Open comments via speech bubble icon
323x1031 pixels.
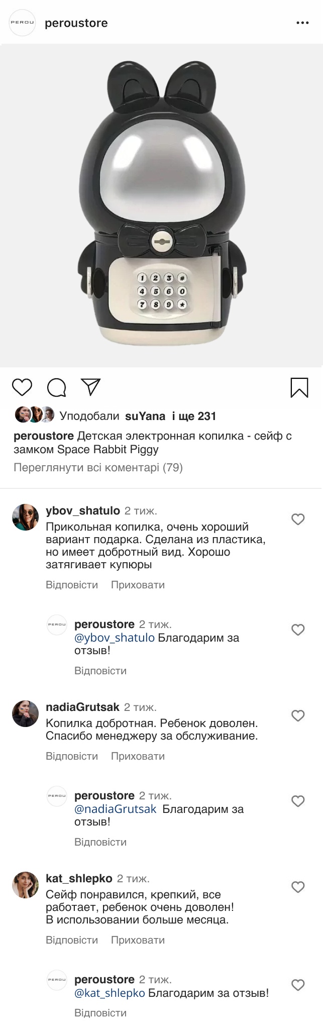pyautogui.click(x=57, y=387)
